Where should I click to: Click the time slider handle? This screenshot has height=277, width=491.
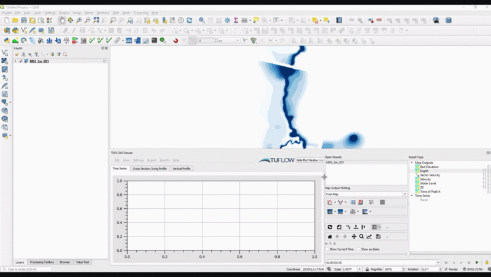(x=408, y=254)
